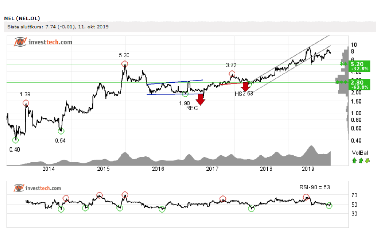
Task: Click the investtech.com logo on the RSI chart
Action: (37, 188)
